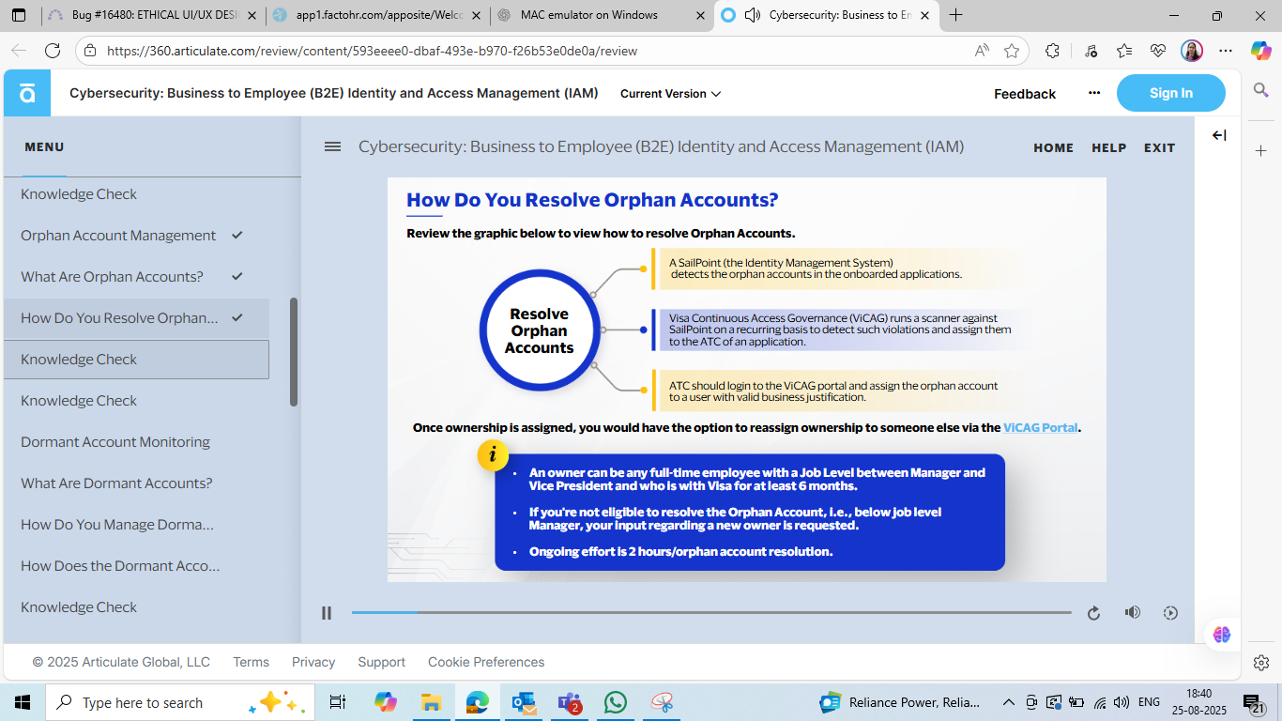Open the Privacy footer link
The image size is (1282, 721).
(313, 662)
